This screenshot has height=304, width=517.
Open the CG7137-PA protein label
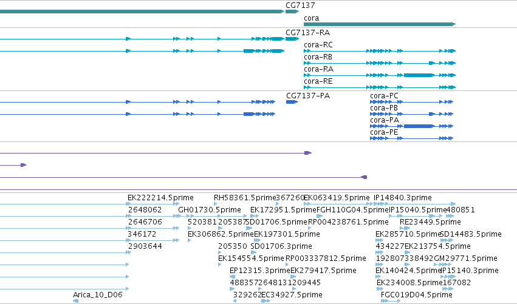pyautogui.click(x=308, y=96)
